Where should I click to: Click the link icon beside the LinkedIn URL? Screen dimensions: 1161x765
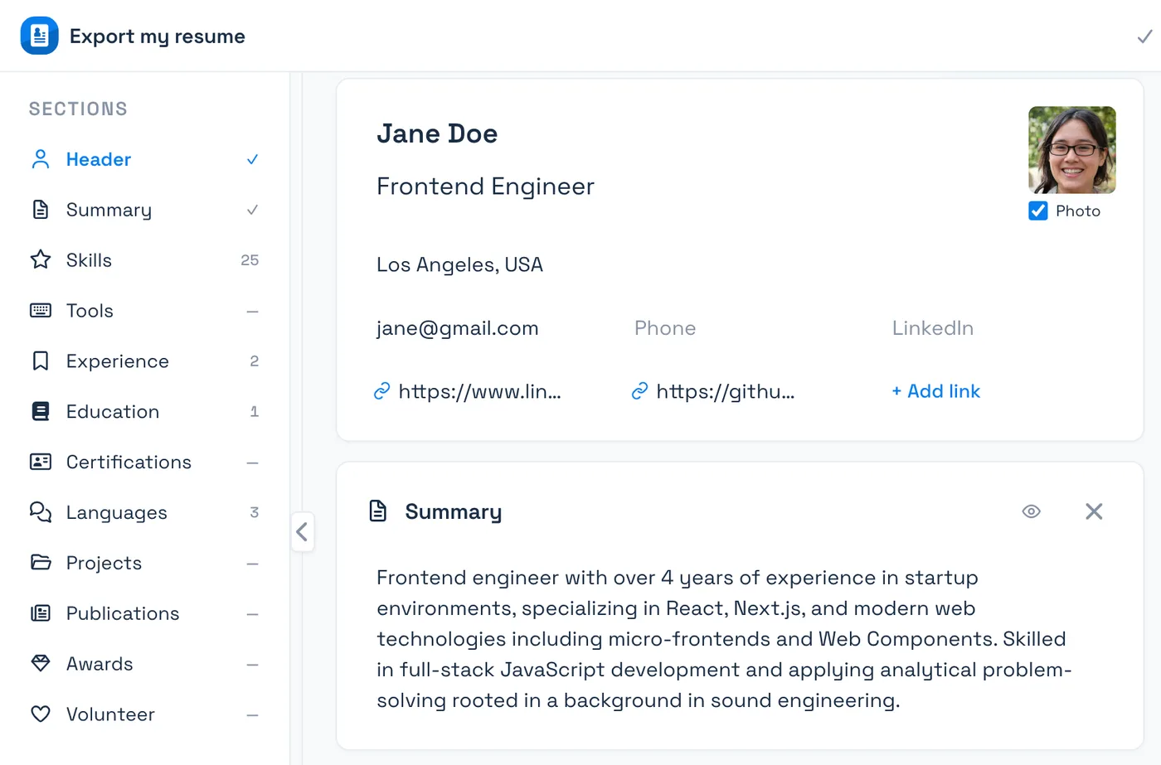pos(381,391)
